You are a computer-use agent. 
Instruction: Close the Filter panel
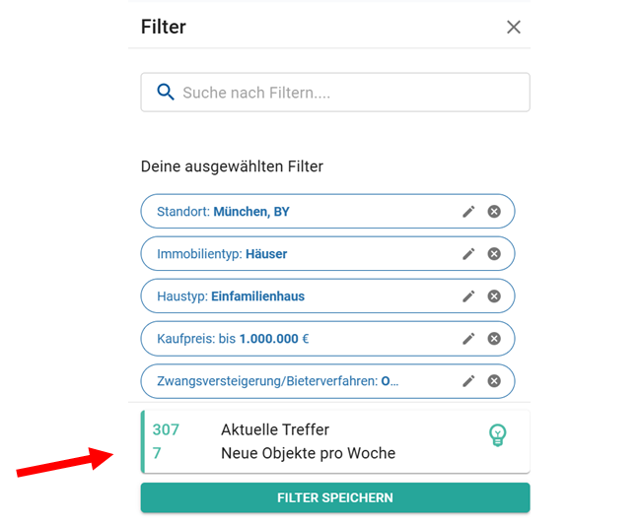(513, 28)
